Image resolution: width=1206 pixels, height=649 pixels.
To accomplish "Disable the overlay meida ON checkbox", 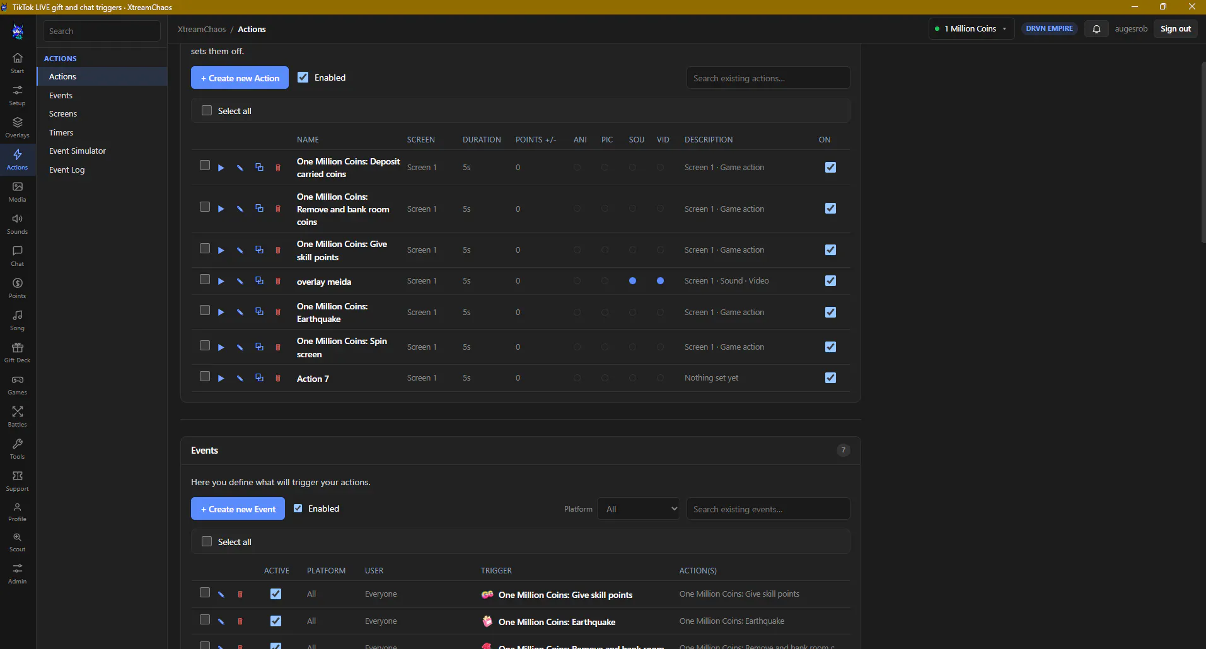I will click(830, 281).
